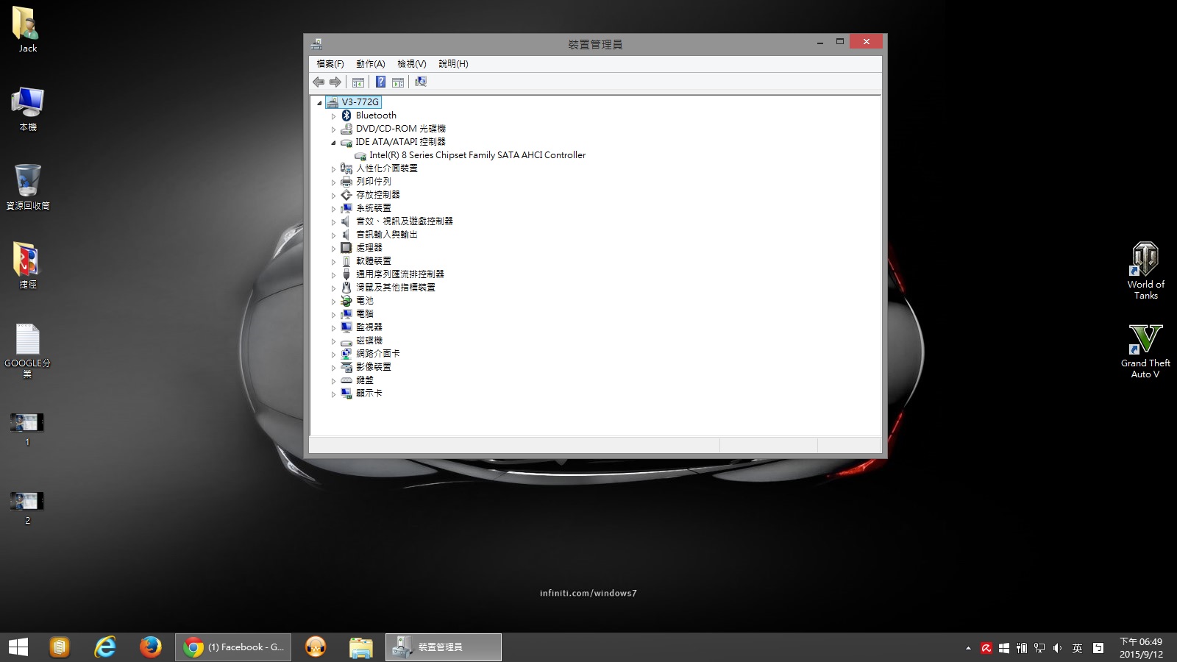Open the Windows Start button
The image size is (1177, 662).
tap(18, 647)
